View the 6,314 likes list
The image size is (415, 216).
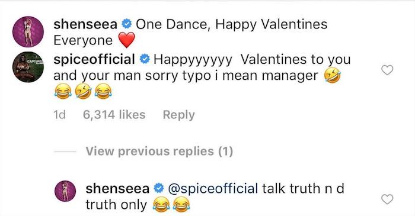114,115
